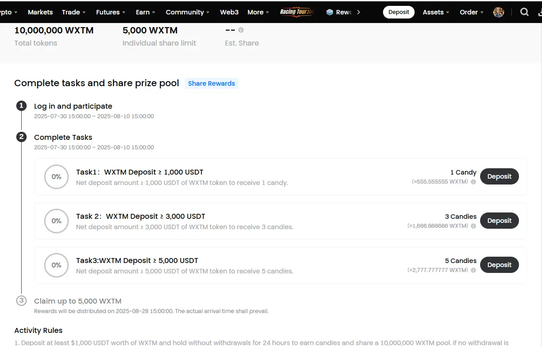542x346 pixels.
Task: Click the Racing Tour banner logo
Action: 296,12
